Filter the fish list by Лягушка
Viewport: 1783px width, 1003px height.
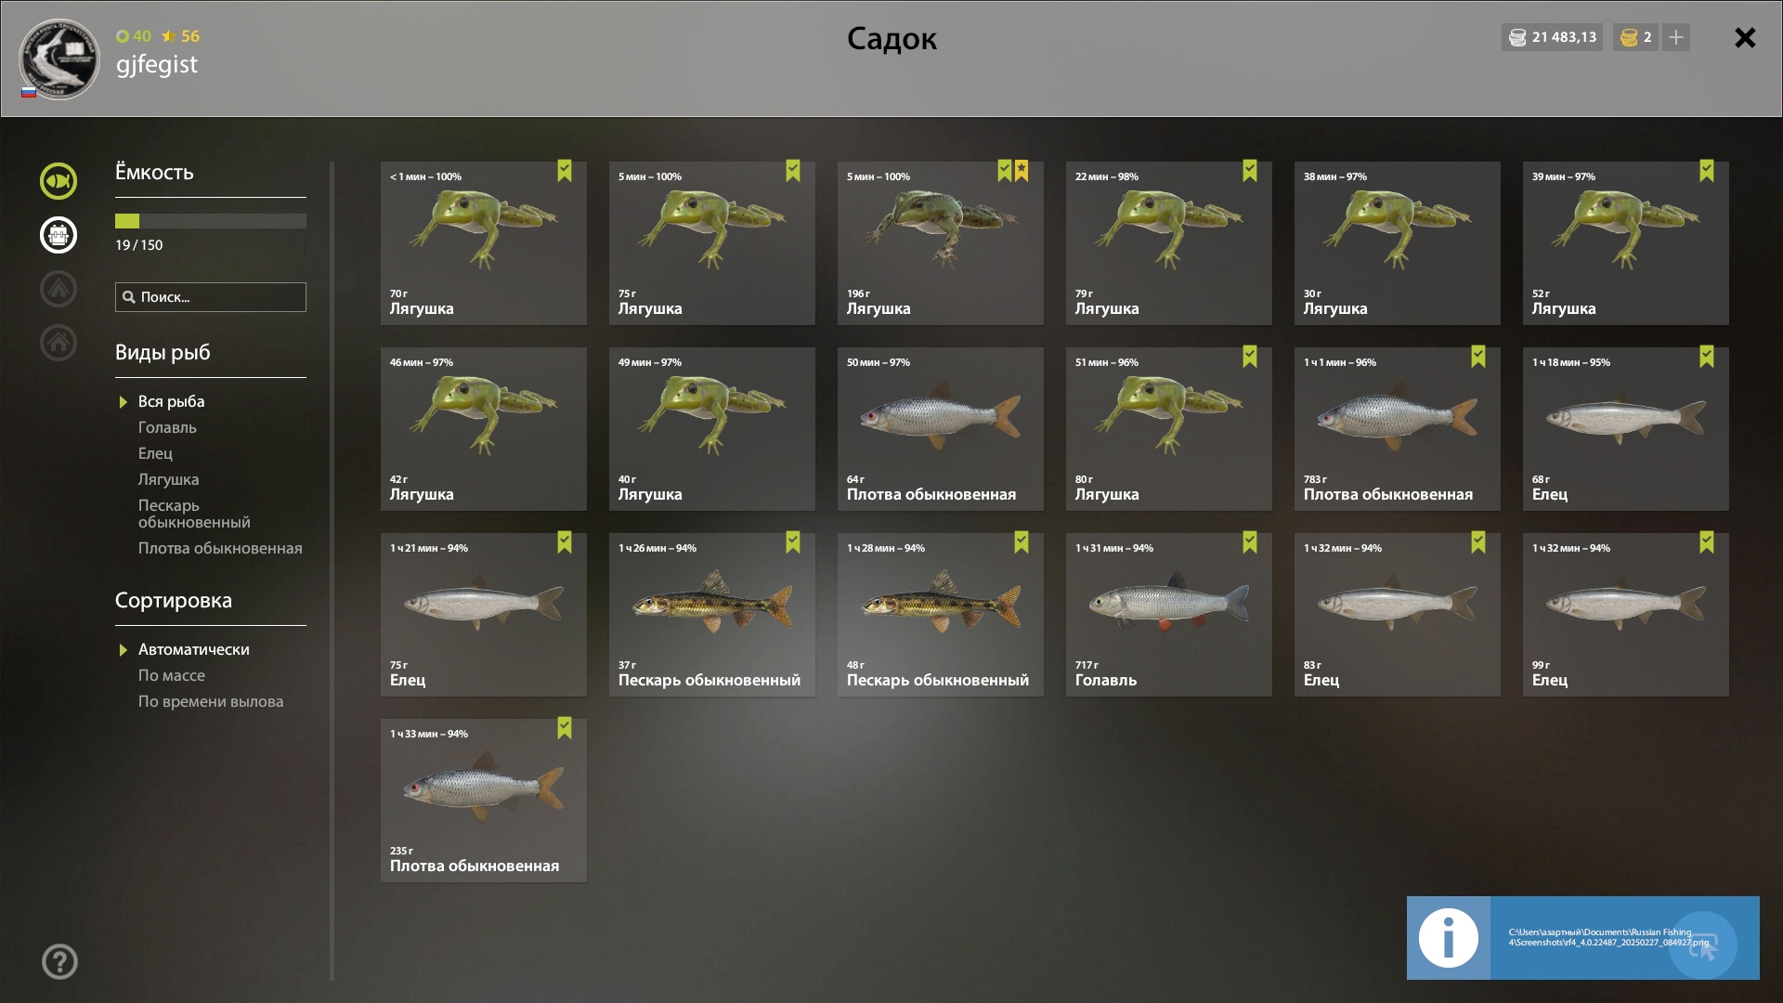click(169, 480)
